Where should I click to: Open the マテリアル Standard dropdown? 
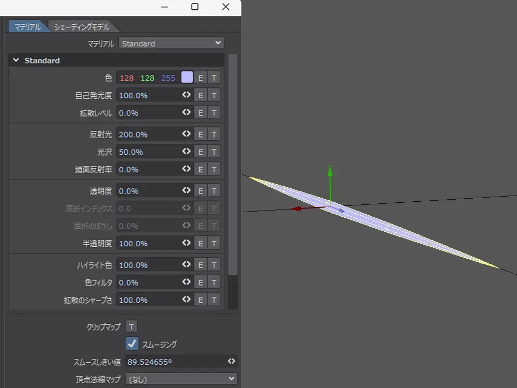pos(171,43)
